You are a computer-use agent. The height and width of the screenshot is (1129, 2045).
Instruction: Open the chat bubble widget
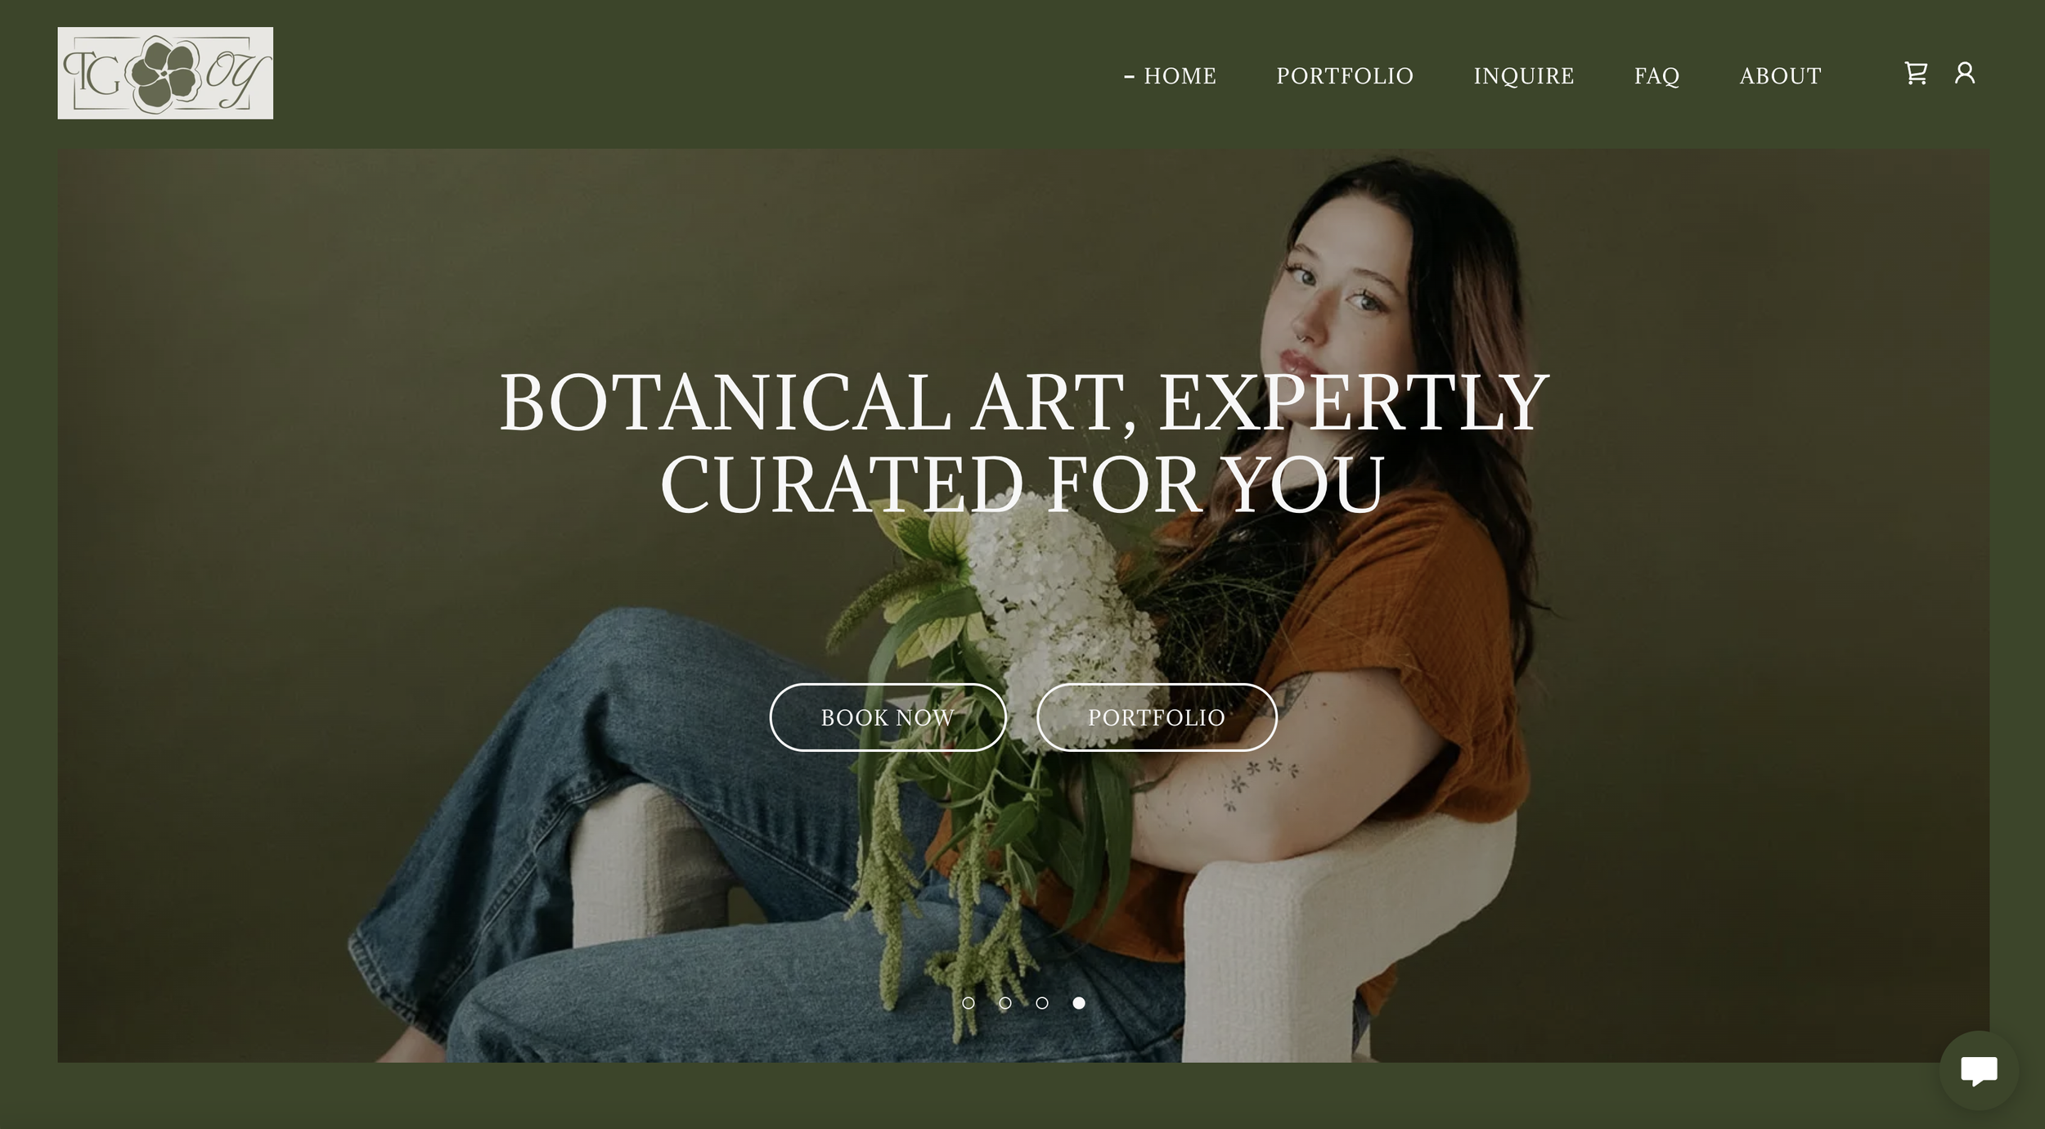pyautogui.click(x=1979, y=1070)
